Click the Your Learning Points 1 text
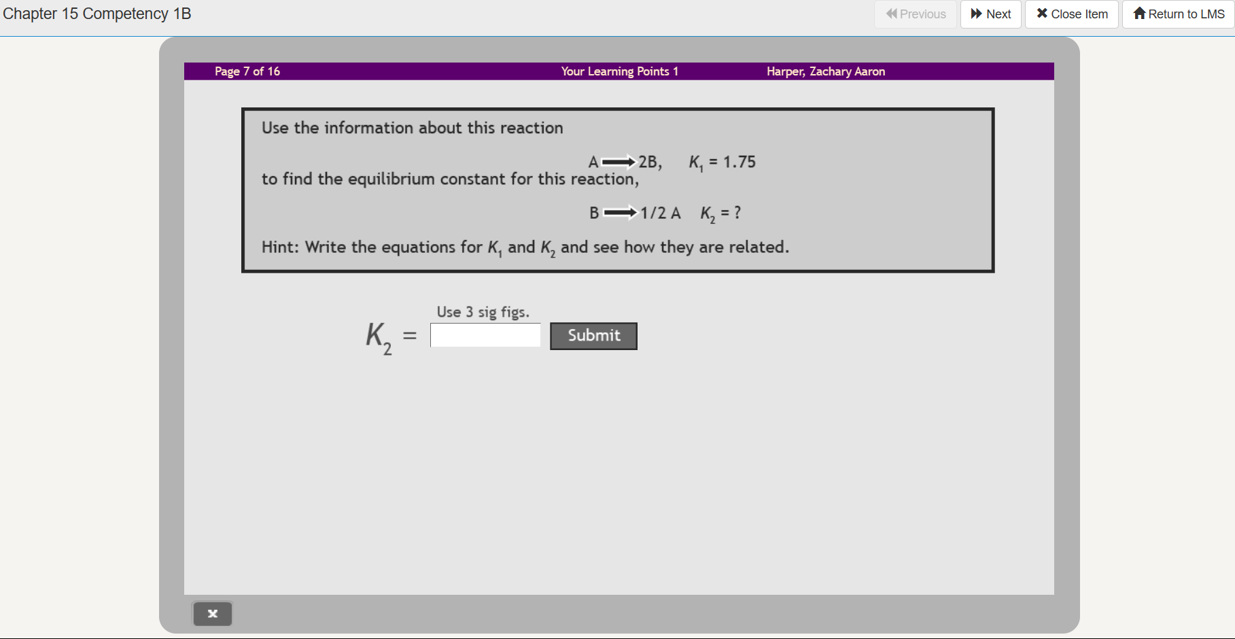 tap(619, 71)
